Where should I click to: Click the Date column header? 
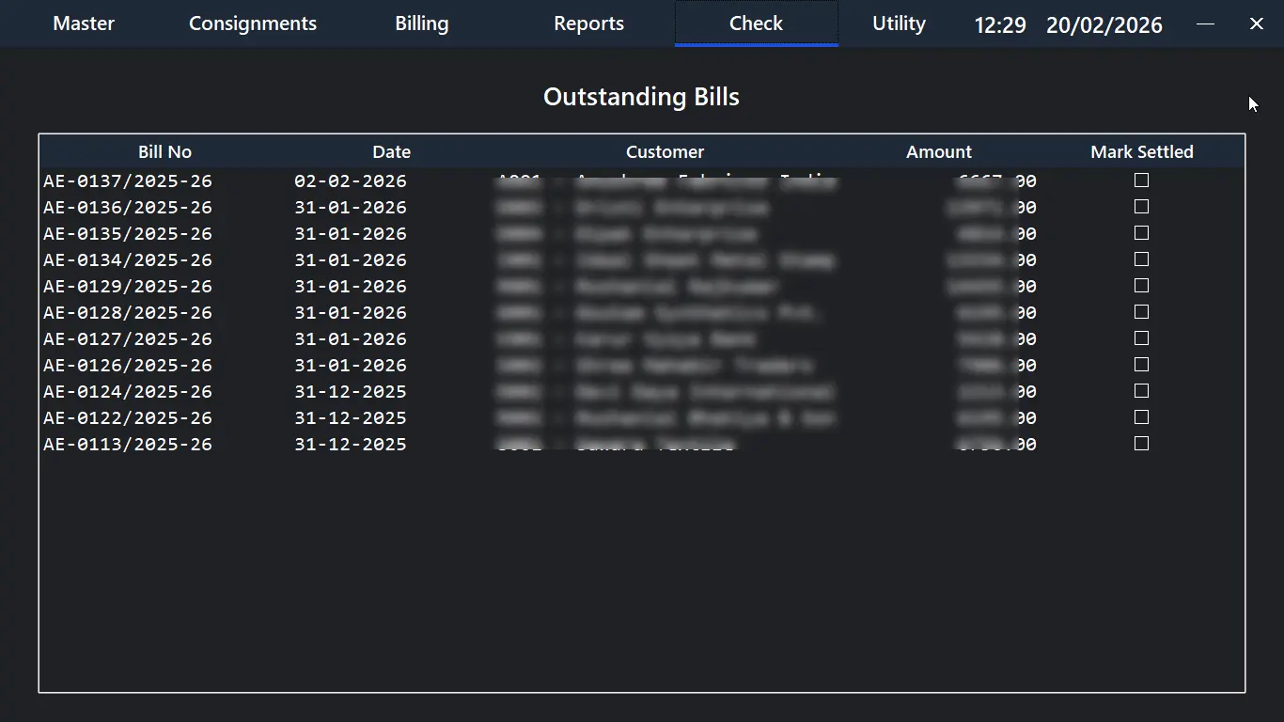click(391, 151)
